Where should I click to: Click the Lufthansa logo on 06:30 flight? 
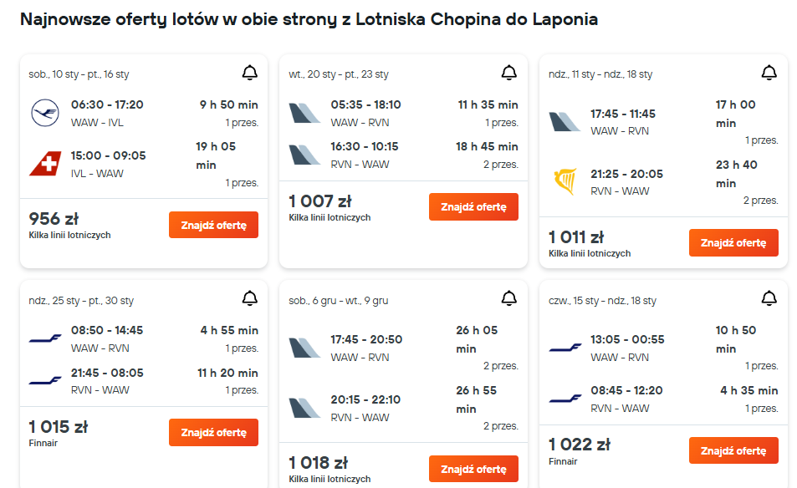click(44, 113)
